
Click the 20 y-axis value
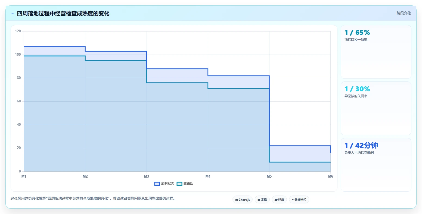tap(19, 148)
